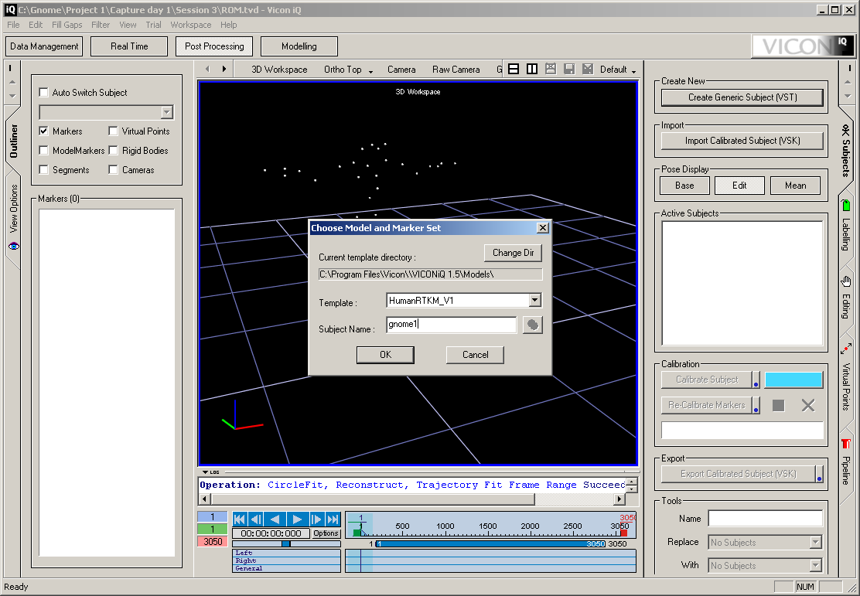Click the Subject Name text field

click(452, 325)
